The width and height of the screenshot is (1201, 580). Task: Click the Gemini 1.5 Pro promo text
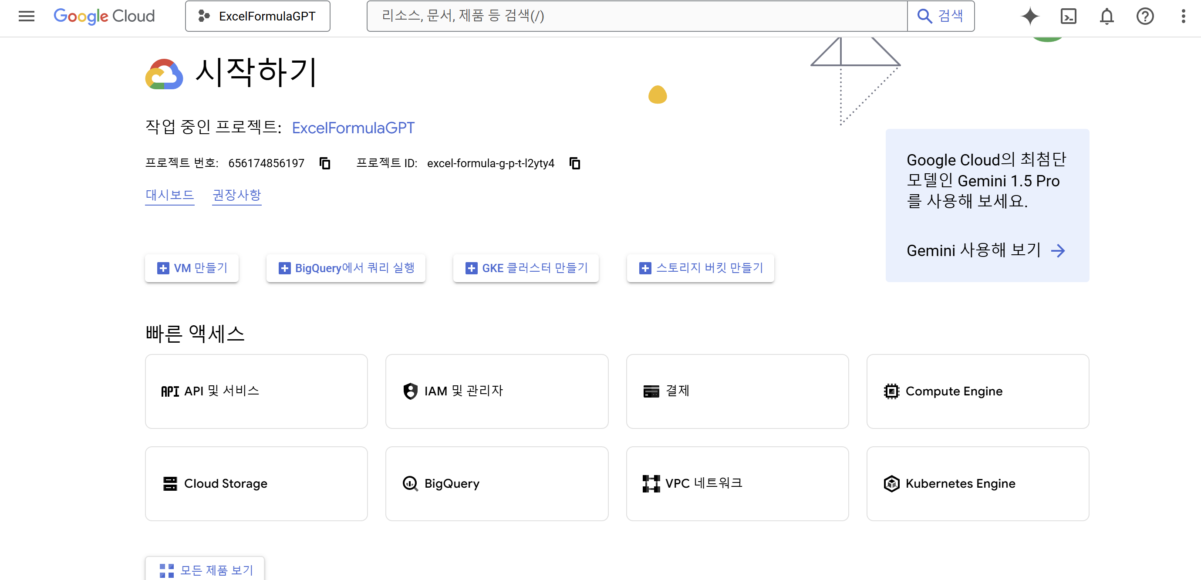(986, 180)
